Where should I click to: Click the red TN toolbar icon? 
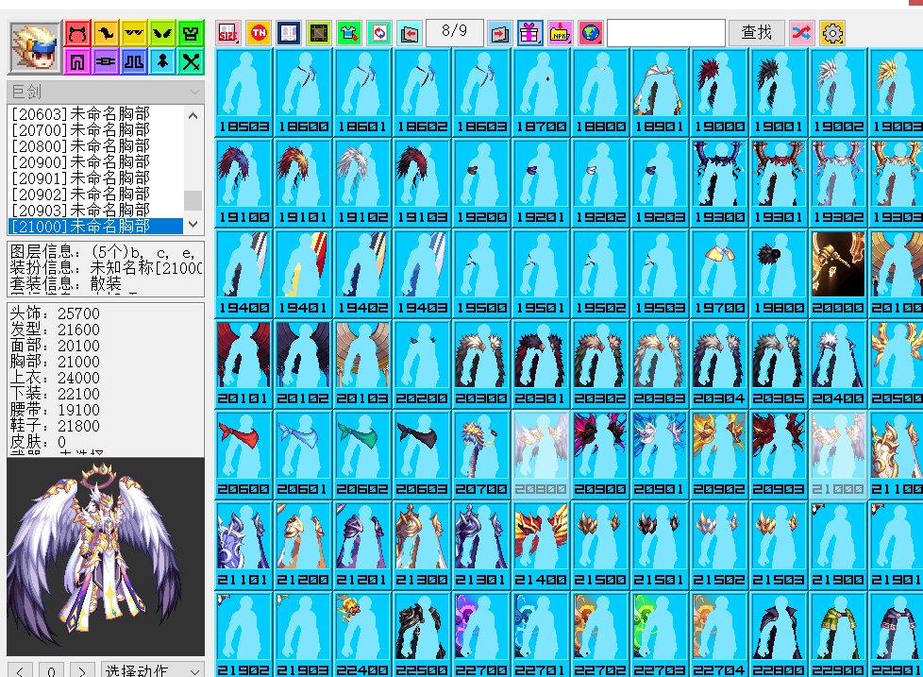tap(258, 33)
